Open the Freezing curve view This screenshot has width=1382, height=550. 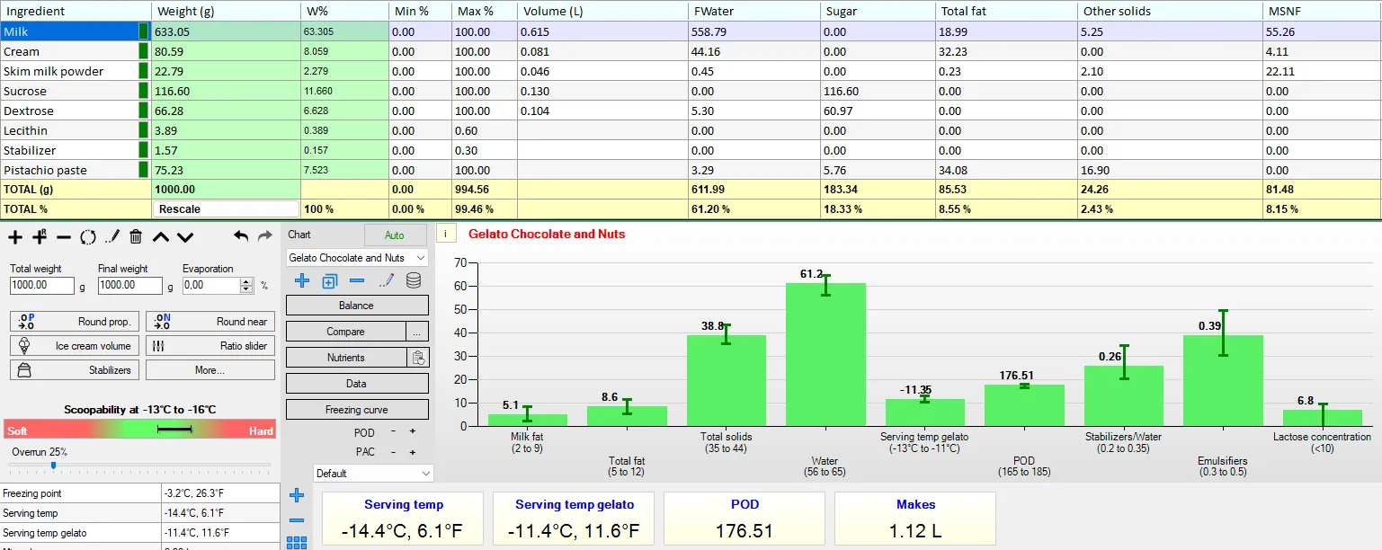357,410
